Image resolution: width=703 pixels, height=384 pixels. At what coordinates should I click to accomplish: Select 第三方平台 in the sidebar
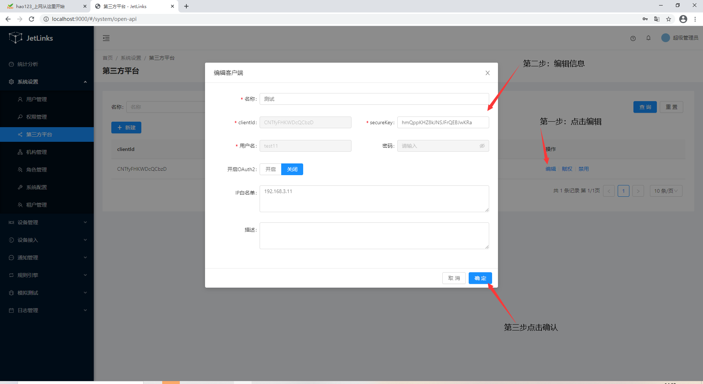tap(47, 134)
